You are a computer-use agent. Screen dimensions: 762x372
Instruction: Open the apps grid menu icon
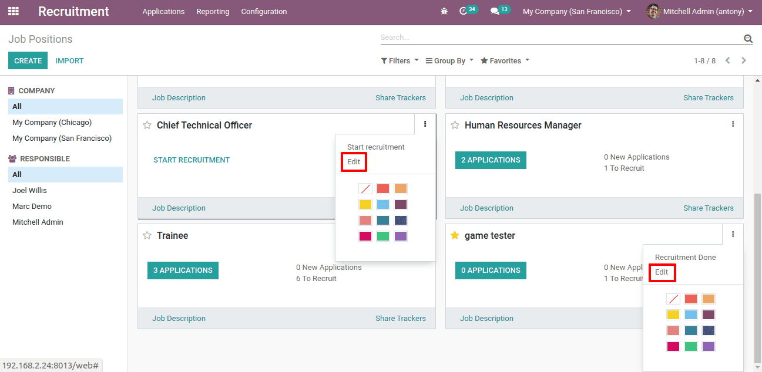(x=14, y=11)
